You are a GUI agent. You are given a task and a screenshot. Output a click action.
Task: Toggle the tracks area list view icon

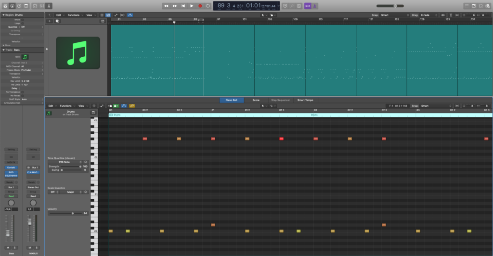(108, 15)
